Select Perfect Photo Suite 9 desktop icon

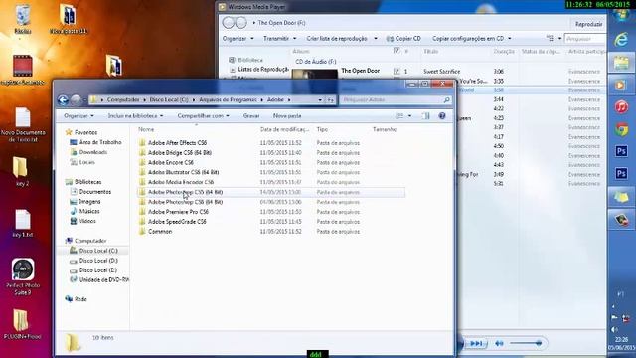click(23, 276)
